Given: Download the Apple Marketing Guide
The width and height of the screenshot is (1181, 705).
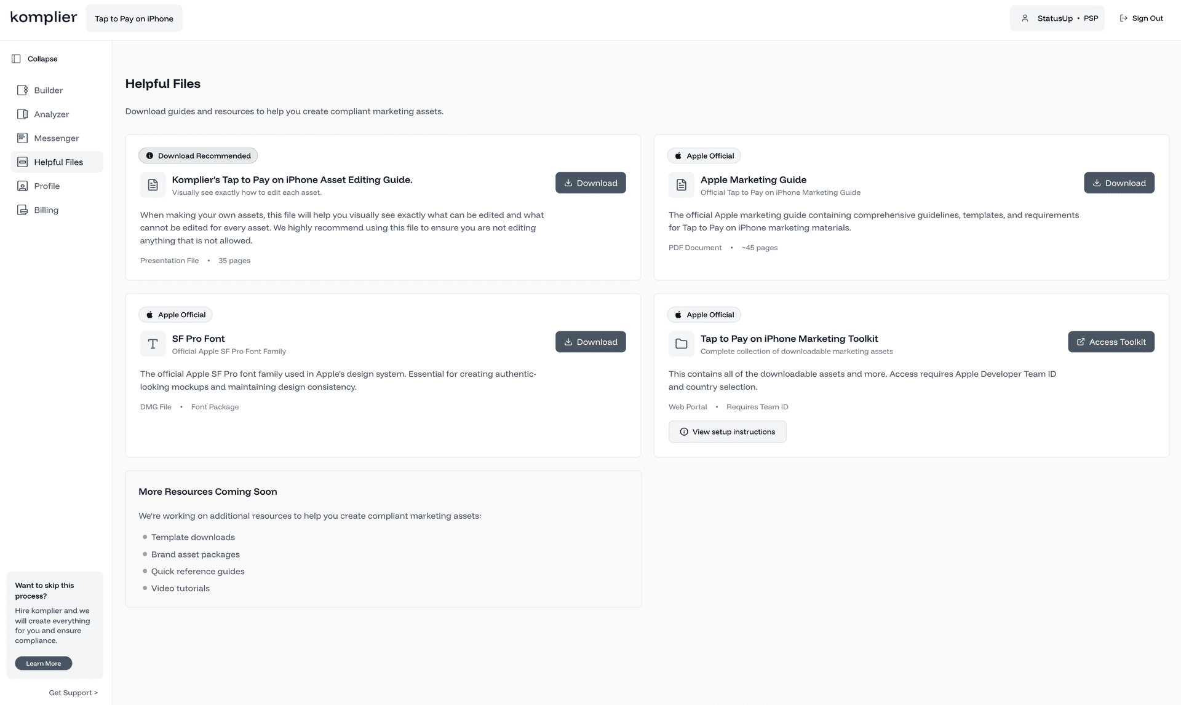Looking at the screenshot, I should 1119,183.
